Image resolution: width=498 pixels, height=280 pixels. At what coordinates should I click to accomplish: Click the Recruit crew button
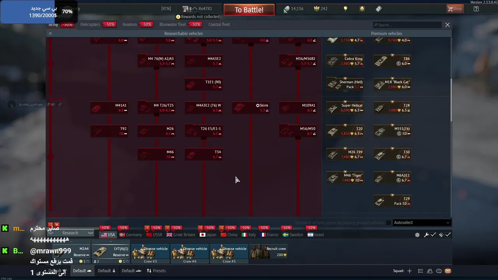tap(268, 251)
